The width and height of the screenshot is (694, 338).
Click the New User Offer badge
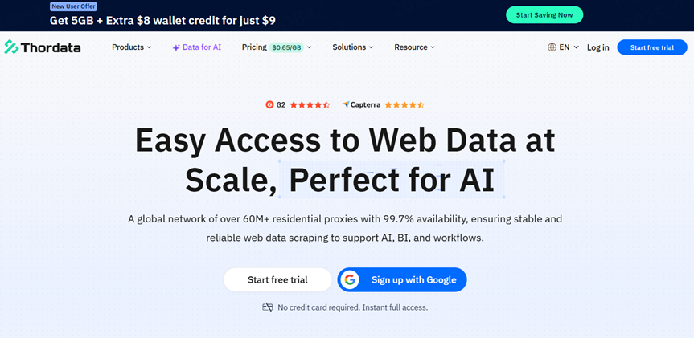[x=73, y=6]
